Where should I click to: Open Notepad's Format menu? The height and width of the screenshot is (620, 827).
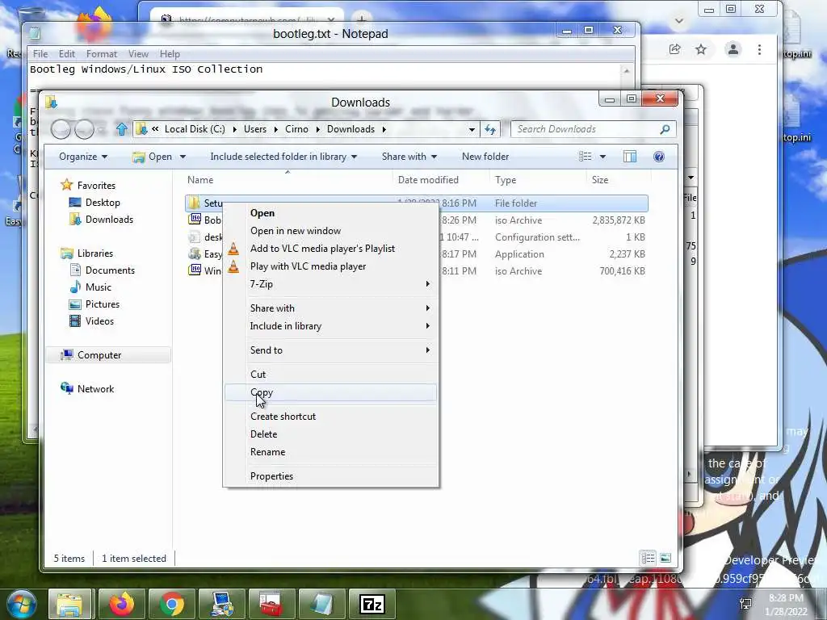[102, 54]
